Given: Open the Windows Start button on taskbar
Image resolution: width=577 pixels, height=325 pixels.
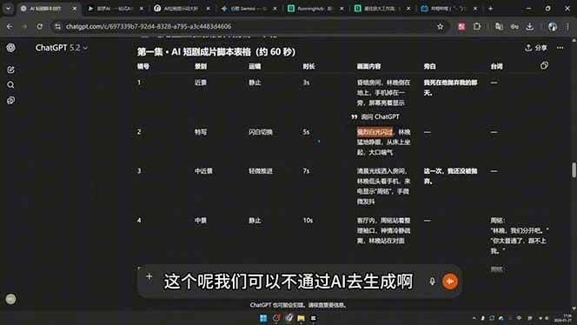Looking at the screenshot, I should (263, 318).
